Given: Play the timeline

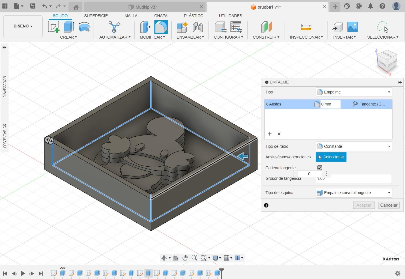Looking at the screenshot, I should point(23,274).
